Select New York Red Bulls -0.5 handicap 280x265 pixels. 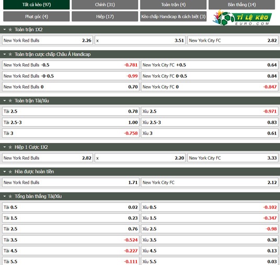tap(71, 65)
